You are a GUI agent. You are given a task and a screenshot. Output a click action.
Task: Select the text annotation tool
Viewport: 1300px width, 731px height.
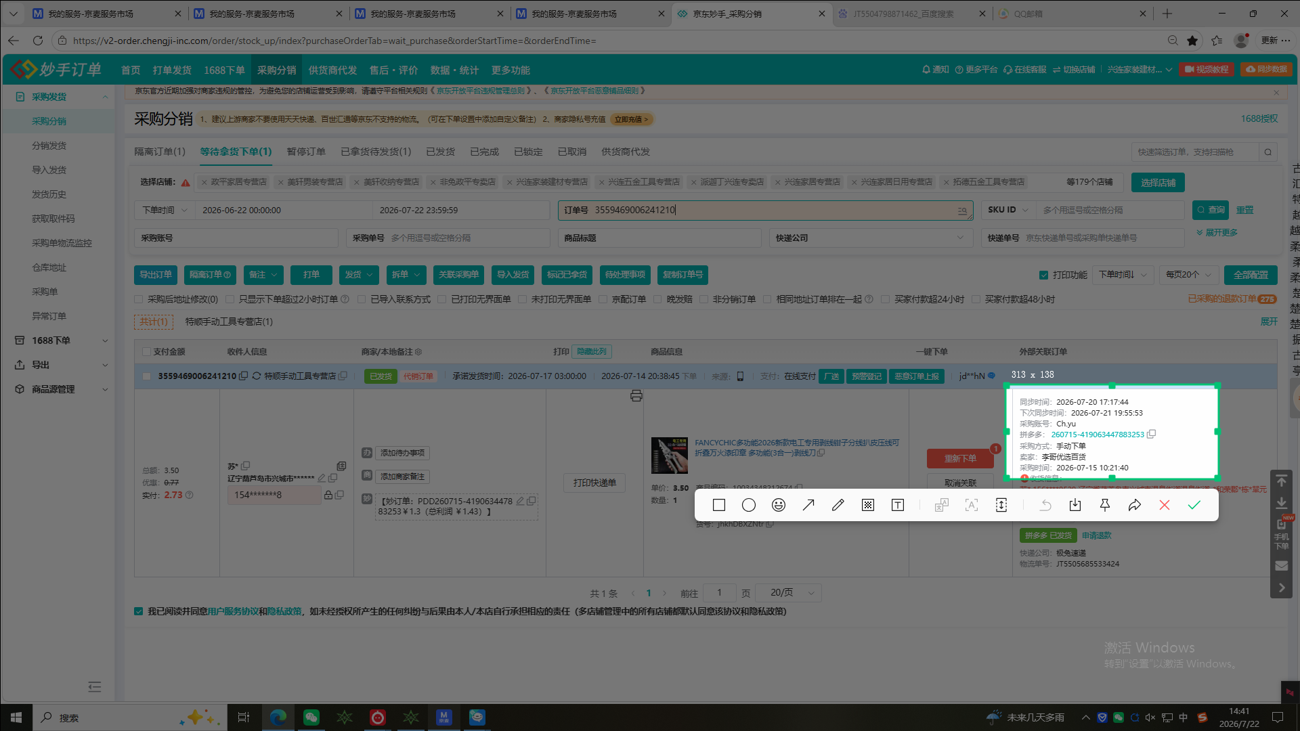tap(898, 505)
